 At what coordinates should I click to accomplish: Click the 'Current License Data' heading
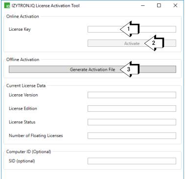pos(26,86)
